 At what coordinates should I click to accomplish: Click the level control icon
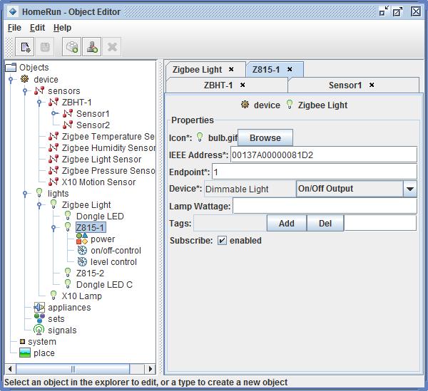click(x=82, y=261)
